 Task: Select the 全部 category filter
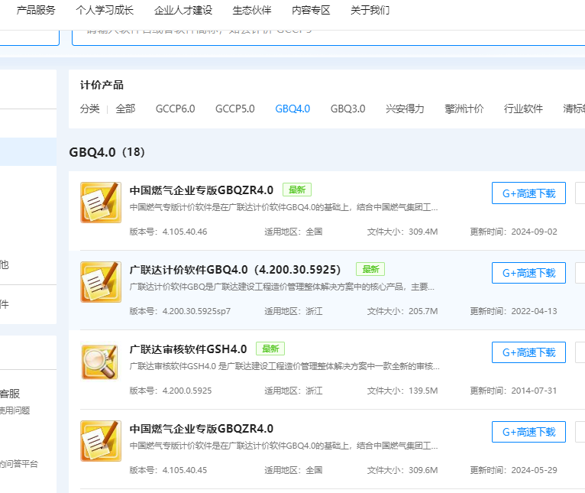[125, 109]
